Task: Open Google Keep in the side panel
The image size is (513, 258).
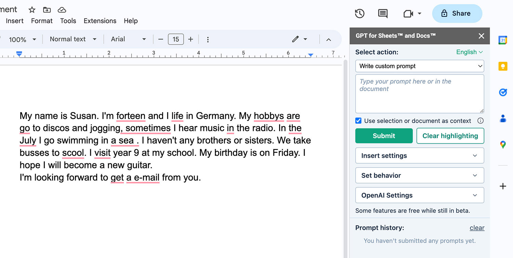Action: click(x=503, y=66)
